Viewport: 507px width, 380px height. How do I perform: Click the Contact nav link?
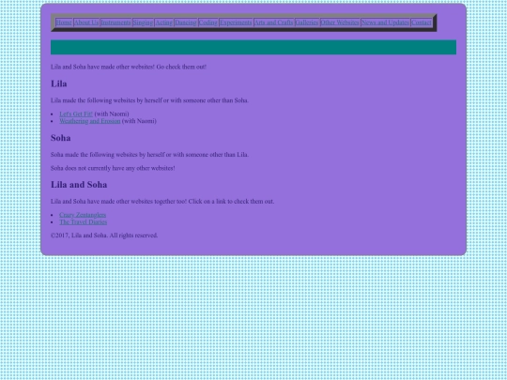421,23
